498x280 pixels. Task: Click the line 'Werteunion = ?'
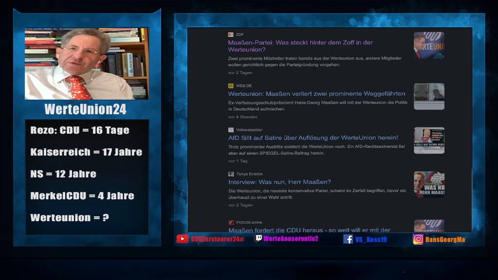pyautogui.click(x=70, y=218)
